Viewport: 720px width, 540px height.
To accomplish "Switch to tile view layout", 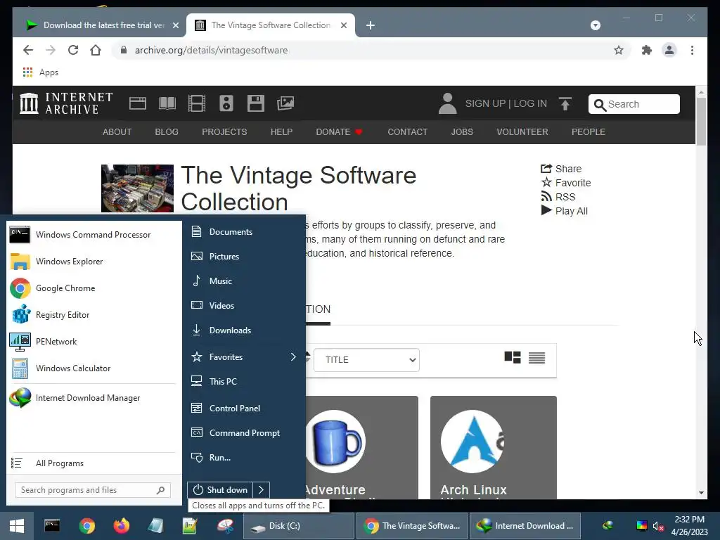I will [x=513, y=357].
